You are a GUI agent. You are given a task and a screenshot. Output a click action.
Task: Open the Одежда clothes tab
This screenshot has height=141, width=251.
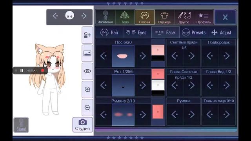(x=164, y=17)
